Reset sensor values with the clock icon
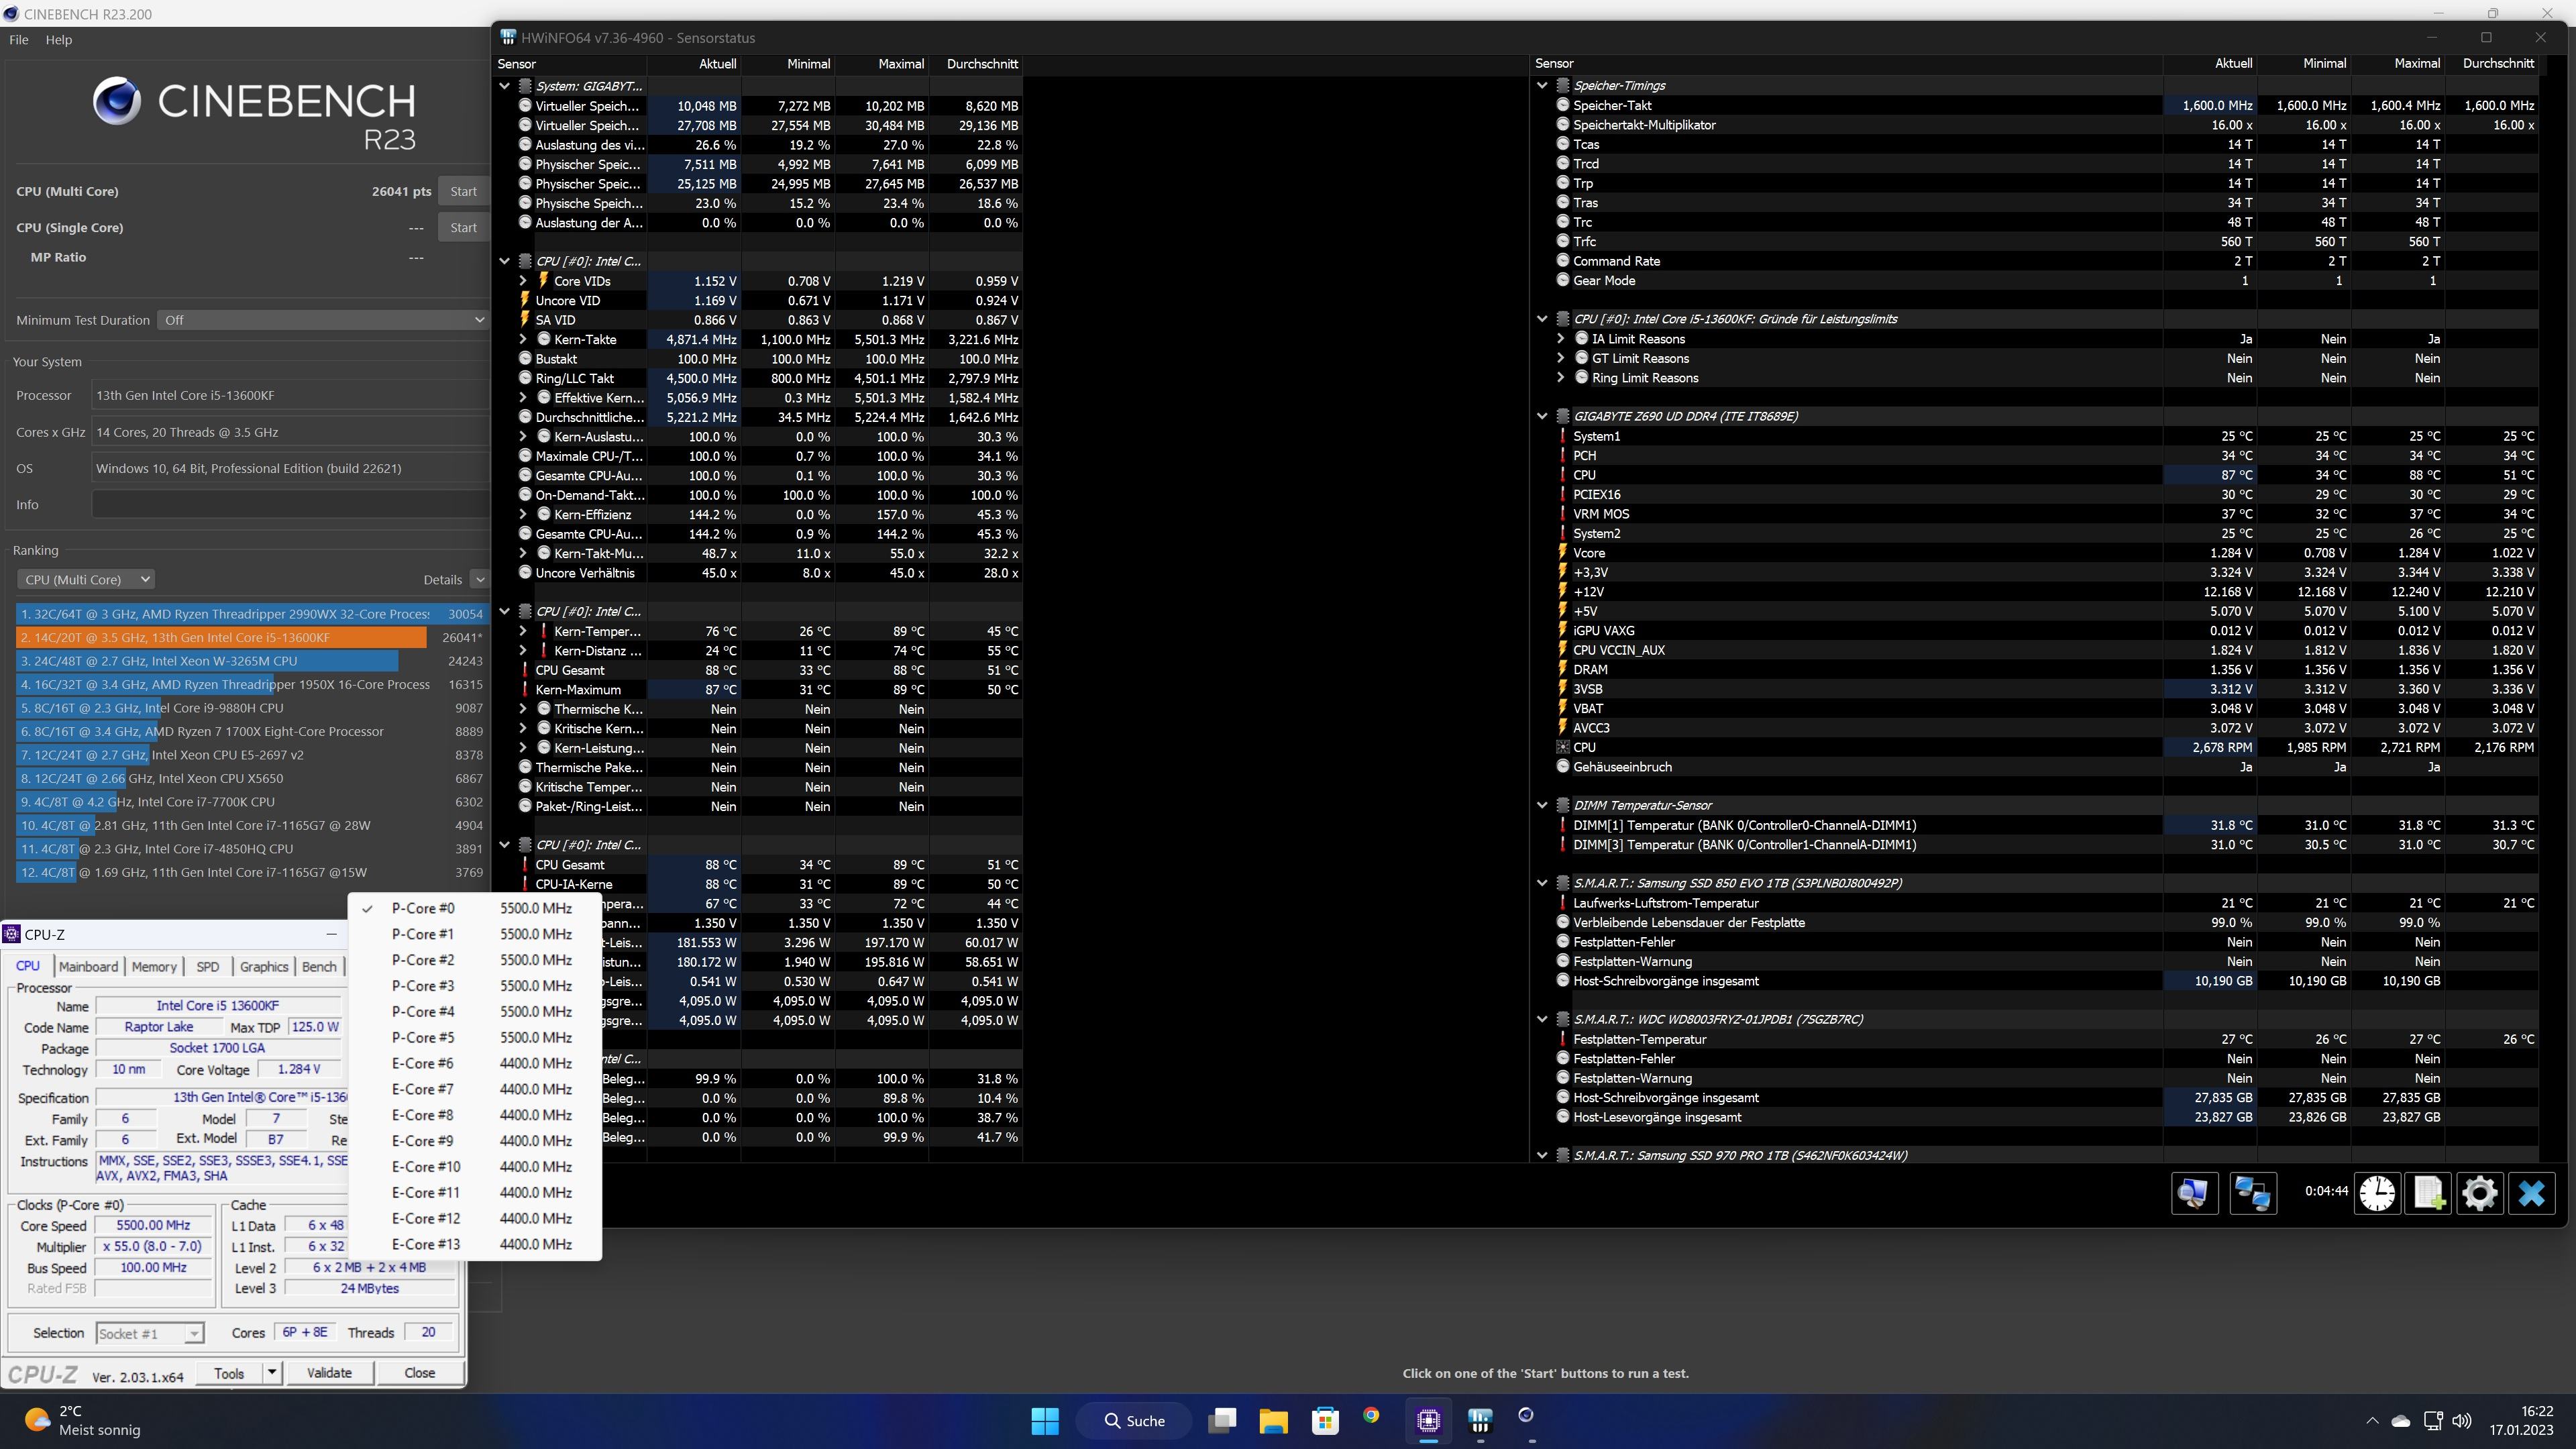 click(2378, 1193)
